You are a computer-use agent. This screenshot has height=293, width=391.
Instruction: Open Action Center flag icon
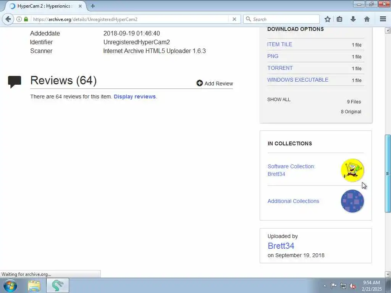(334, 286)
